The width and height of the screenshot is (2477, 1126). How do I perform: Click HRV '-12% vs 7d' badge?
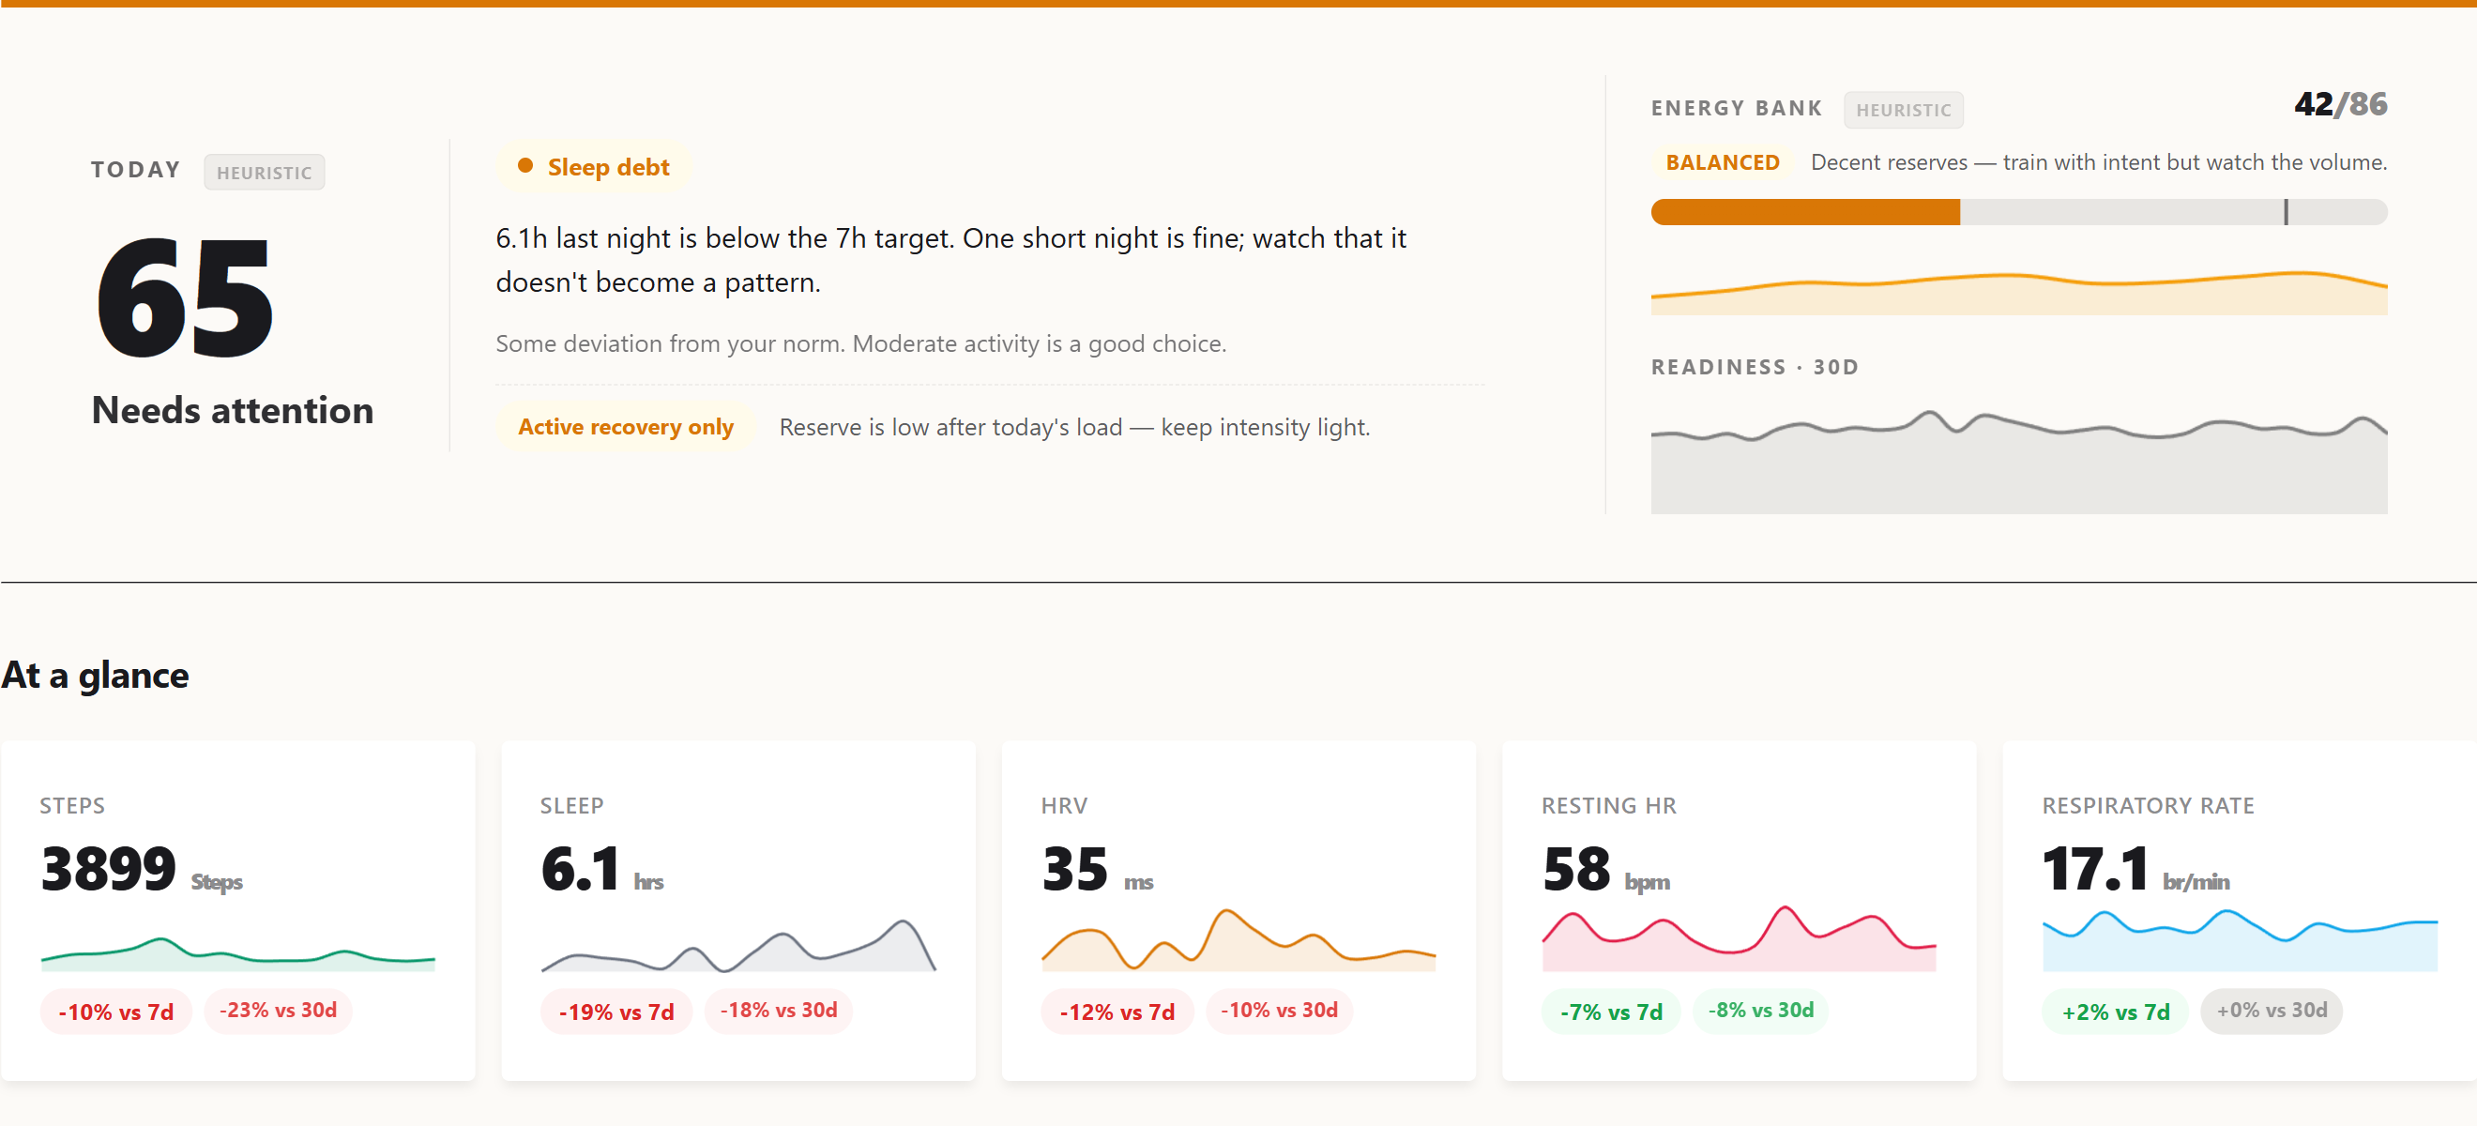[x=1117, y=1012]
